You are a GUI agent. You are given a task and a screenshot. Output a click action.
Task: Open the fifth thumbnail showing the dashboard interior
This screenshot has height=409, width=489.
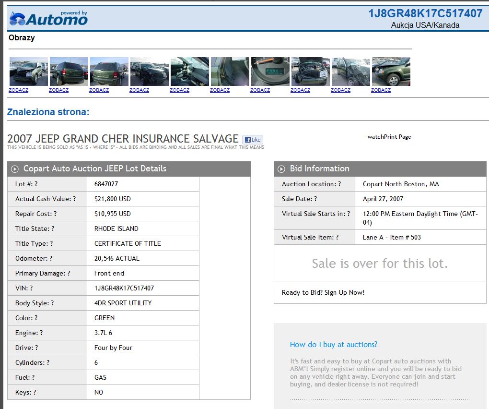point(190,72)
